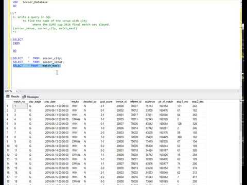247x185 pixels.
Task: Click decided_by N cell in row 6
Action: click(x=85, y=128)
